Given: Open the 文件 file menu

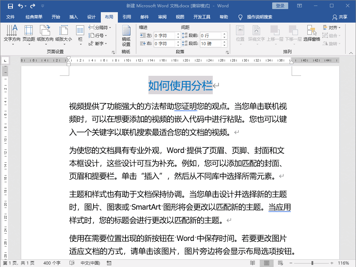Looking at the screenshot, I should pos(10,17).
